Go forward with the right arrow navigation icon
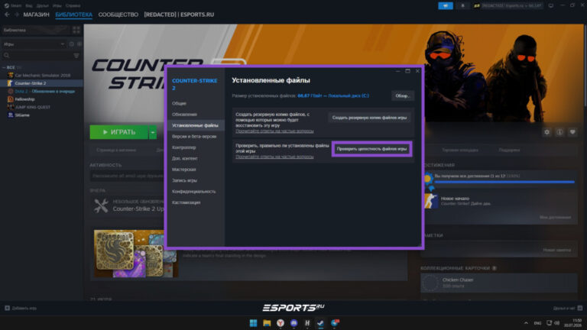The height and width of the screenshot is (330, 587). (17, 15)
